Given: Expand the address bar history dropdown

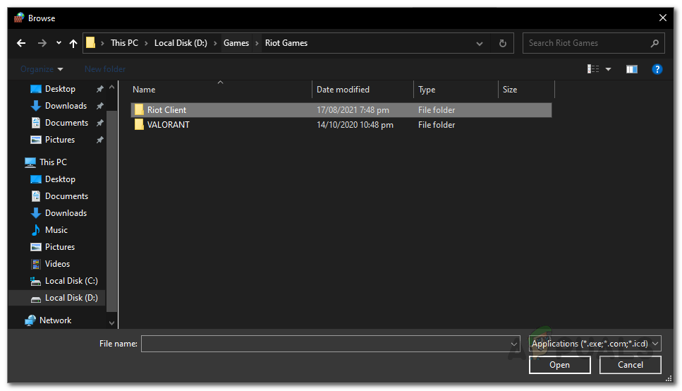Looking at the screenshot, I should 480,43.
